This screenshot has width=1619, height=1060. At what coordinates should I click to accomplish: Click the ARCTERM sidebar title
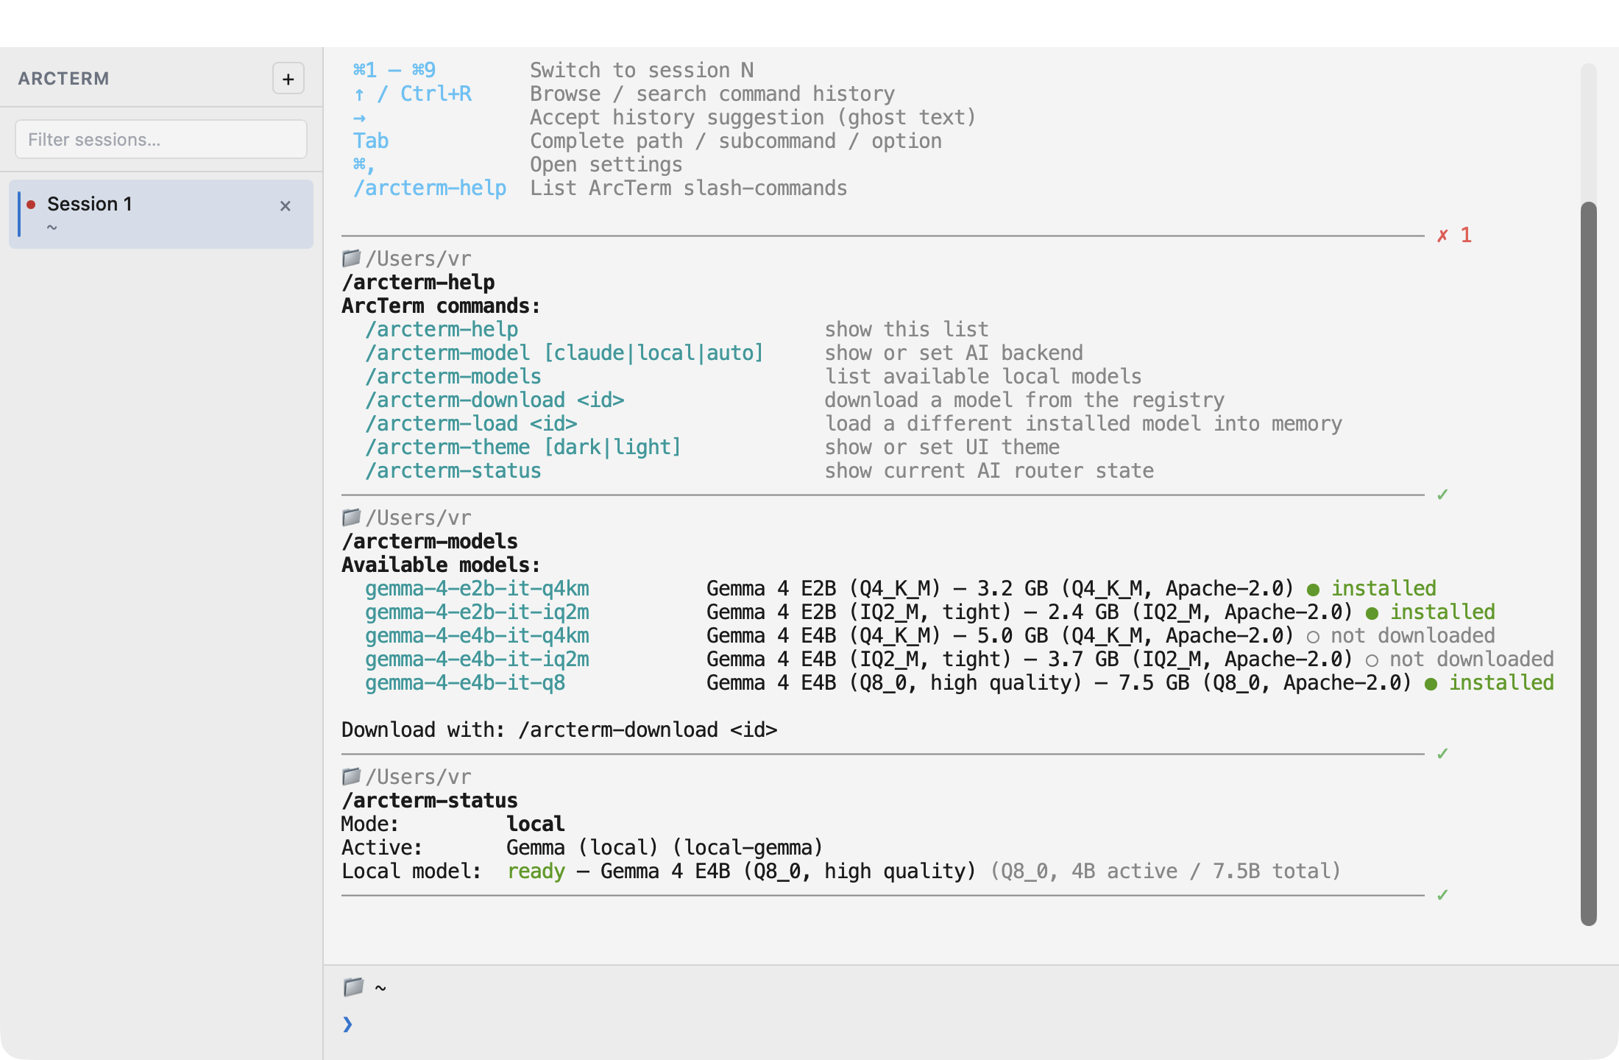(x=64, y=79)
